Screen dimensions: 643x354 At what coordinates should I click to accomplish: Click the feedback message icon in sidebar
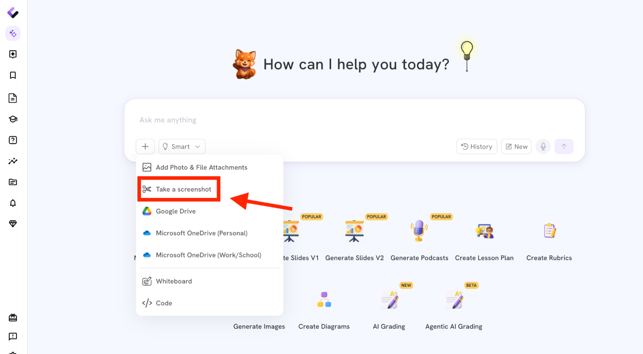click(13, 336)
